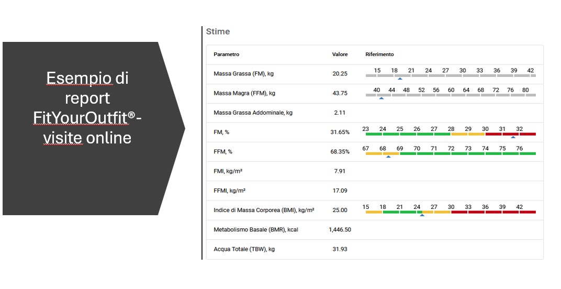The image size is (561, 289).
Task: Click the 'FFMI, kg/m²' row label
Action: (229, 191)
